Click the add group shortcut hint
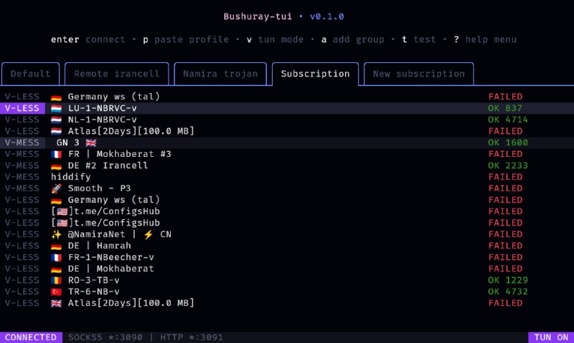 click(x=353, y=39)
